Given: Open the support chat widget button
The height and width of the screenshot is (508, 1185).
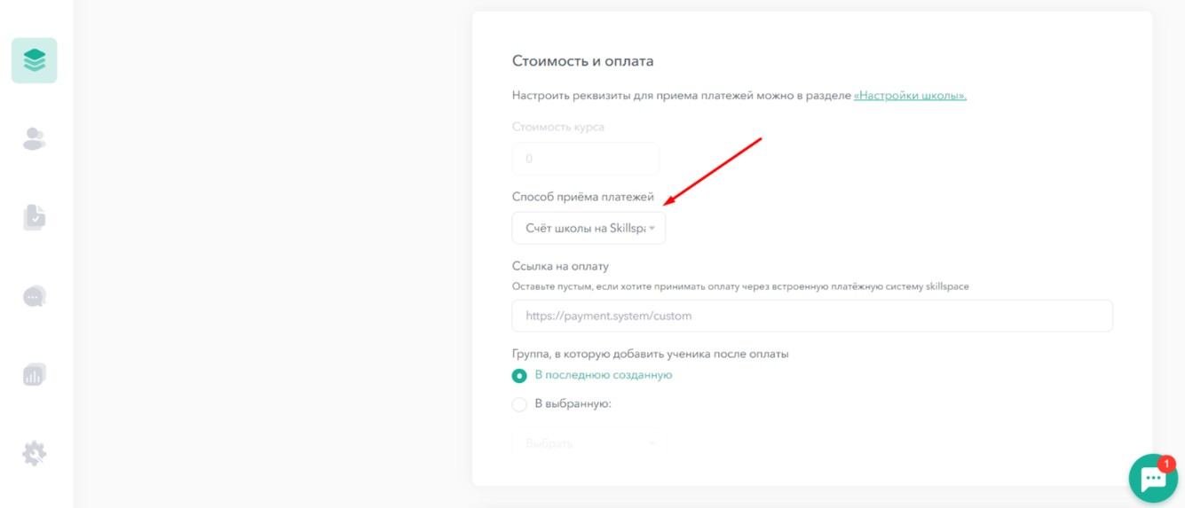Looking at the screenshot, I should [1152, 479].
